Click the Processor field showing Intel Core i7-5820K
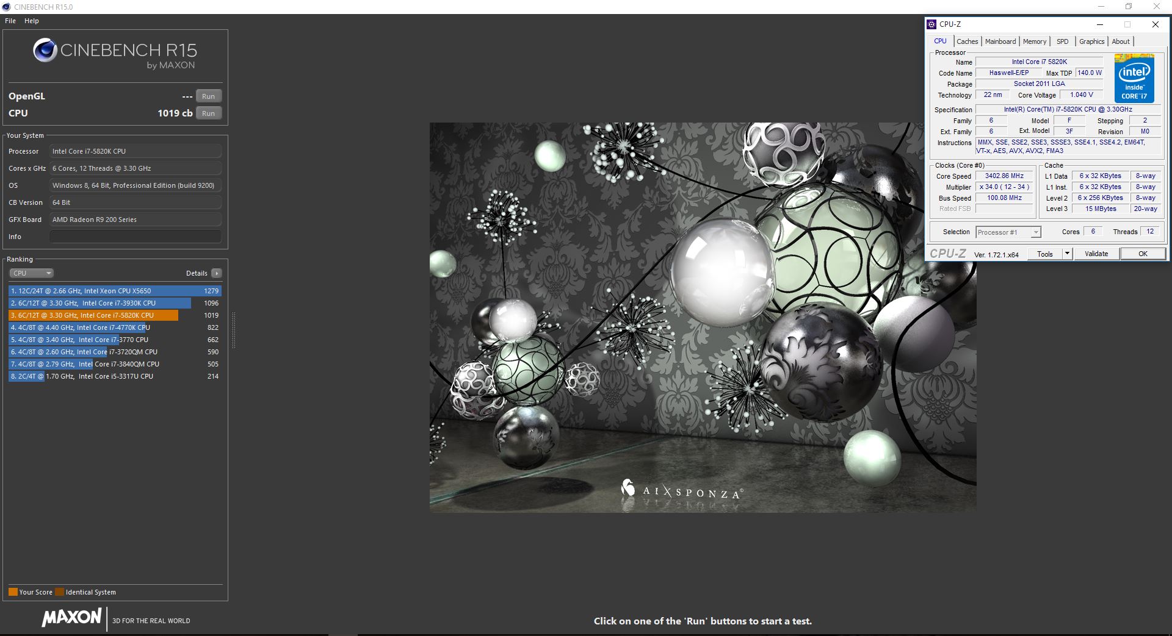 136,151
